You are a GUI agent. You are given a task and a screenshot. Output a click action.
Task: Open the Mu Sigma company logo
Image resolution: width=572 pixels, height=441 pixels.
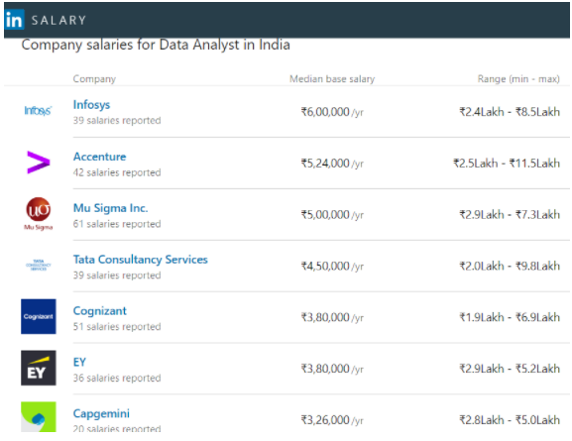[x=39, y=214]
